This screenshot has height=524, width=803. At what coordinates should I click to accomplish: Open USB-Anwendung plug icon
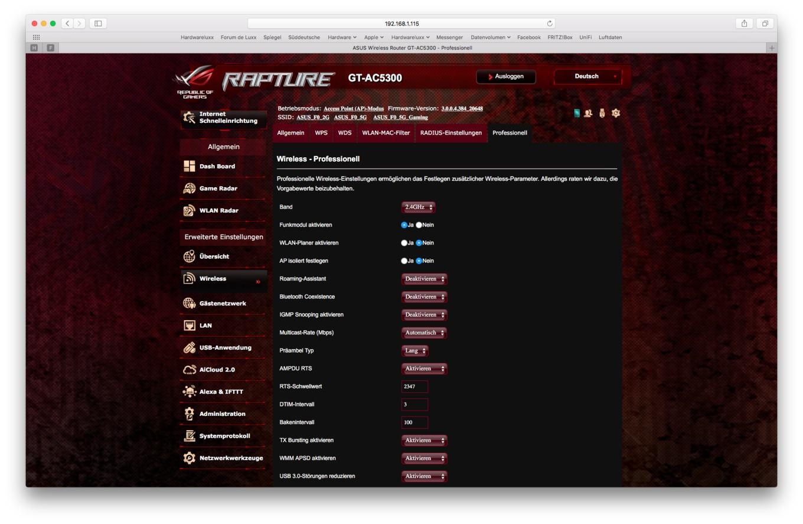click(x=189, y=347)
